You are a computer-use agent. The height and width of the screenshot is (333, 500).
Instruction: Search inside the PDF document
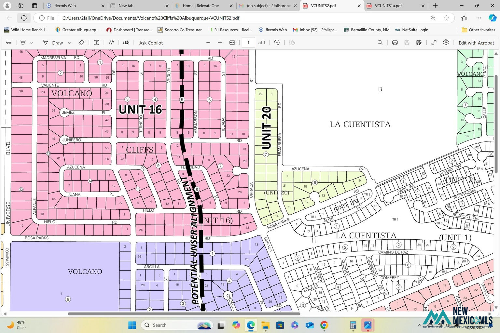[380, 43]
